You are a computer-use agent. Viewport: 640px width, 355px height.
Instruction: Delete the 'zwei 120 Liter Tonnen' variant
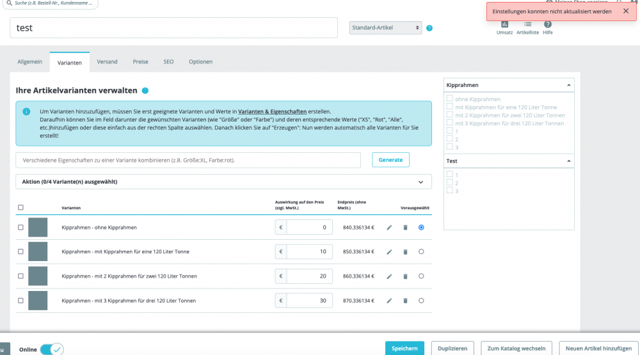405,277
